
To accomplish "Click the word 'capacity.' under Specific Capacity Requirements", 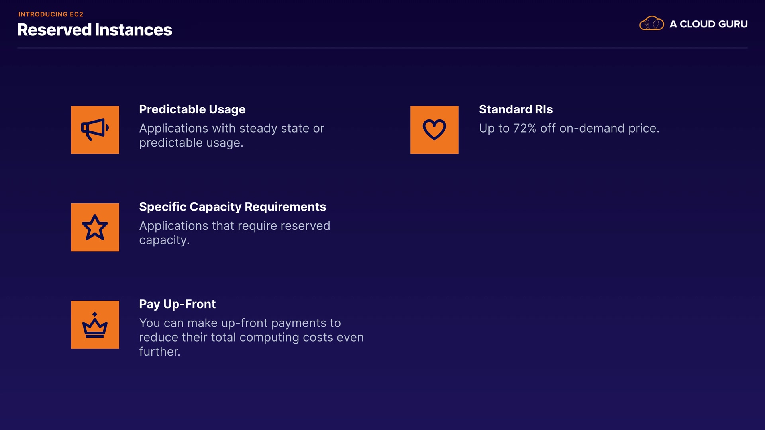I will click(164, 240).
